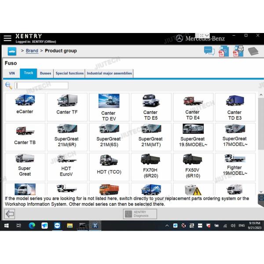This screenshot has width=264, height=264.
Task: Open the chat support icon
Action: pyautogui.click(x=209, y=51)
